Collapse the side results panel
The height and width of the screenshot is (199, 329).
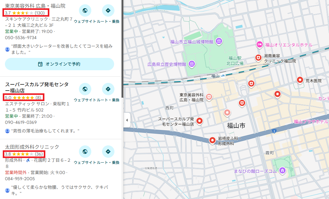[x=127, y=120]
